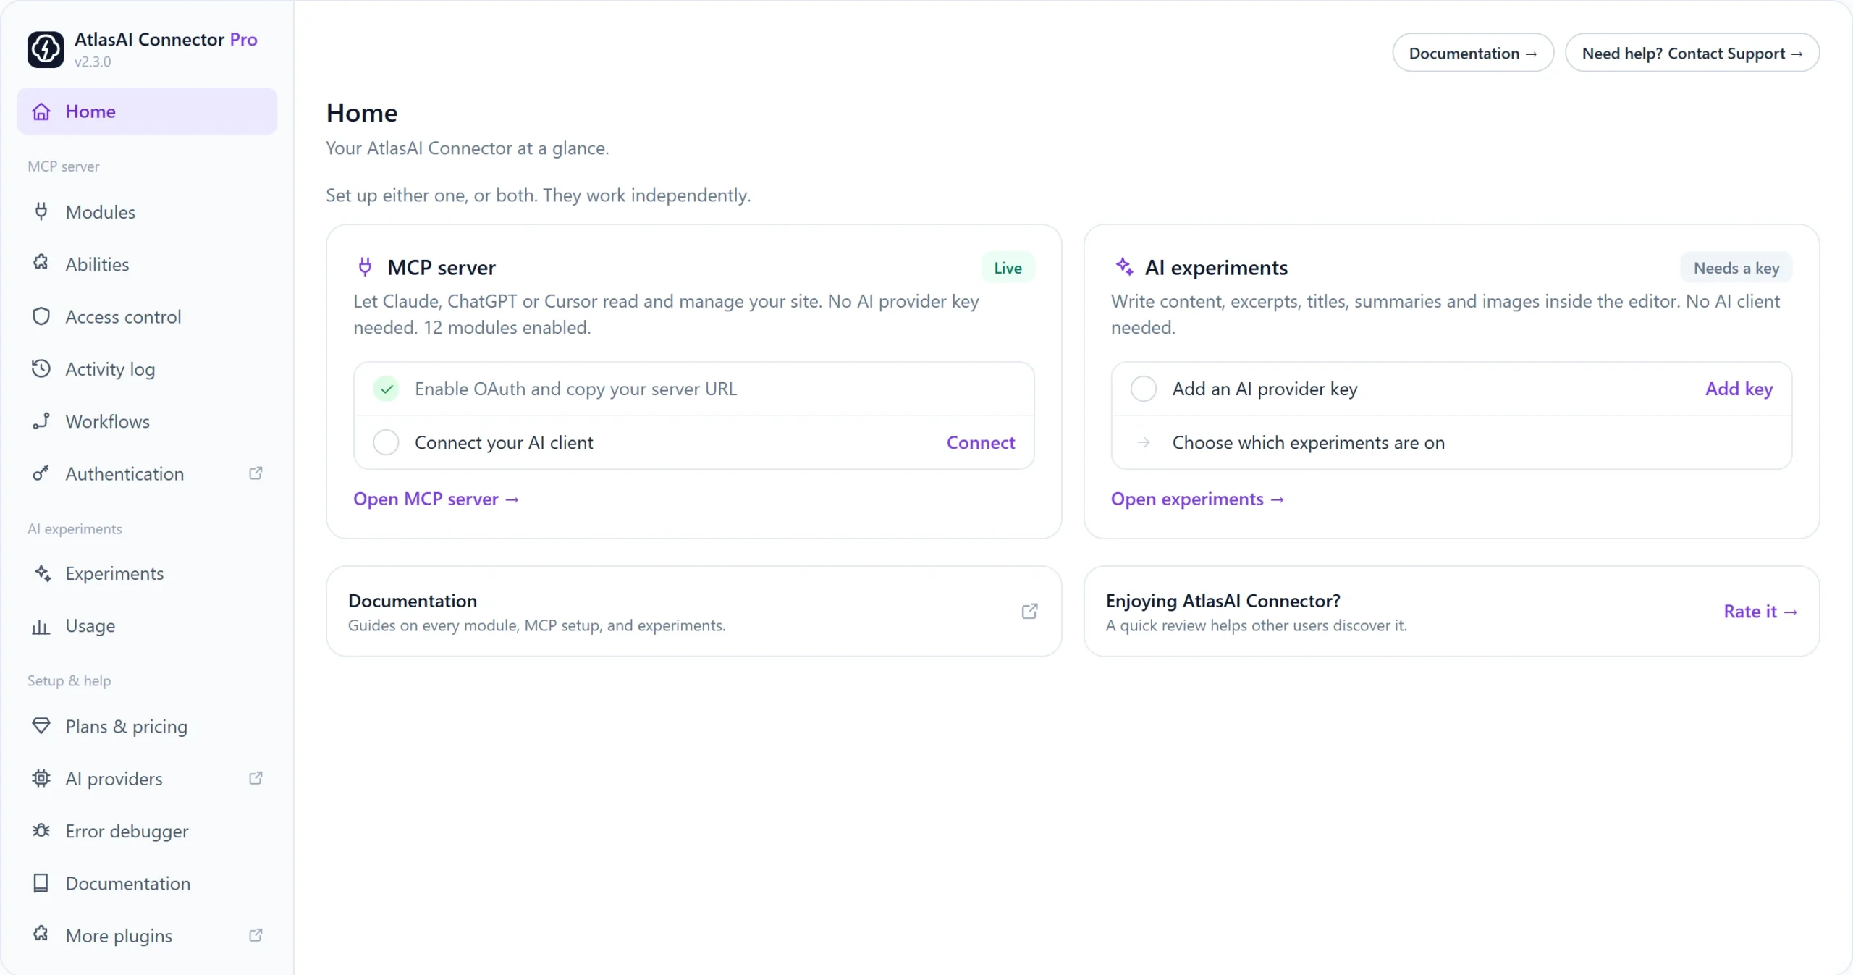Click the Experiments sparkle icon in sidebar
Viewport: 1853px width, 975px height.
(43, 573)
